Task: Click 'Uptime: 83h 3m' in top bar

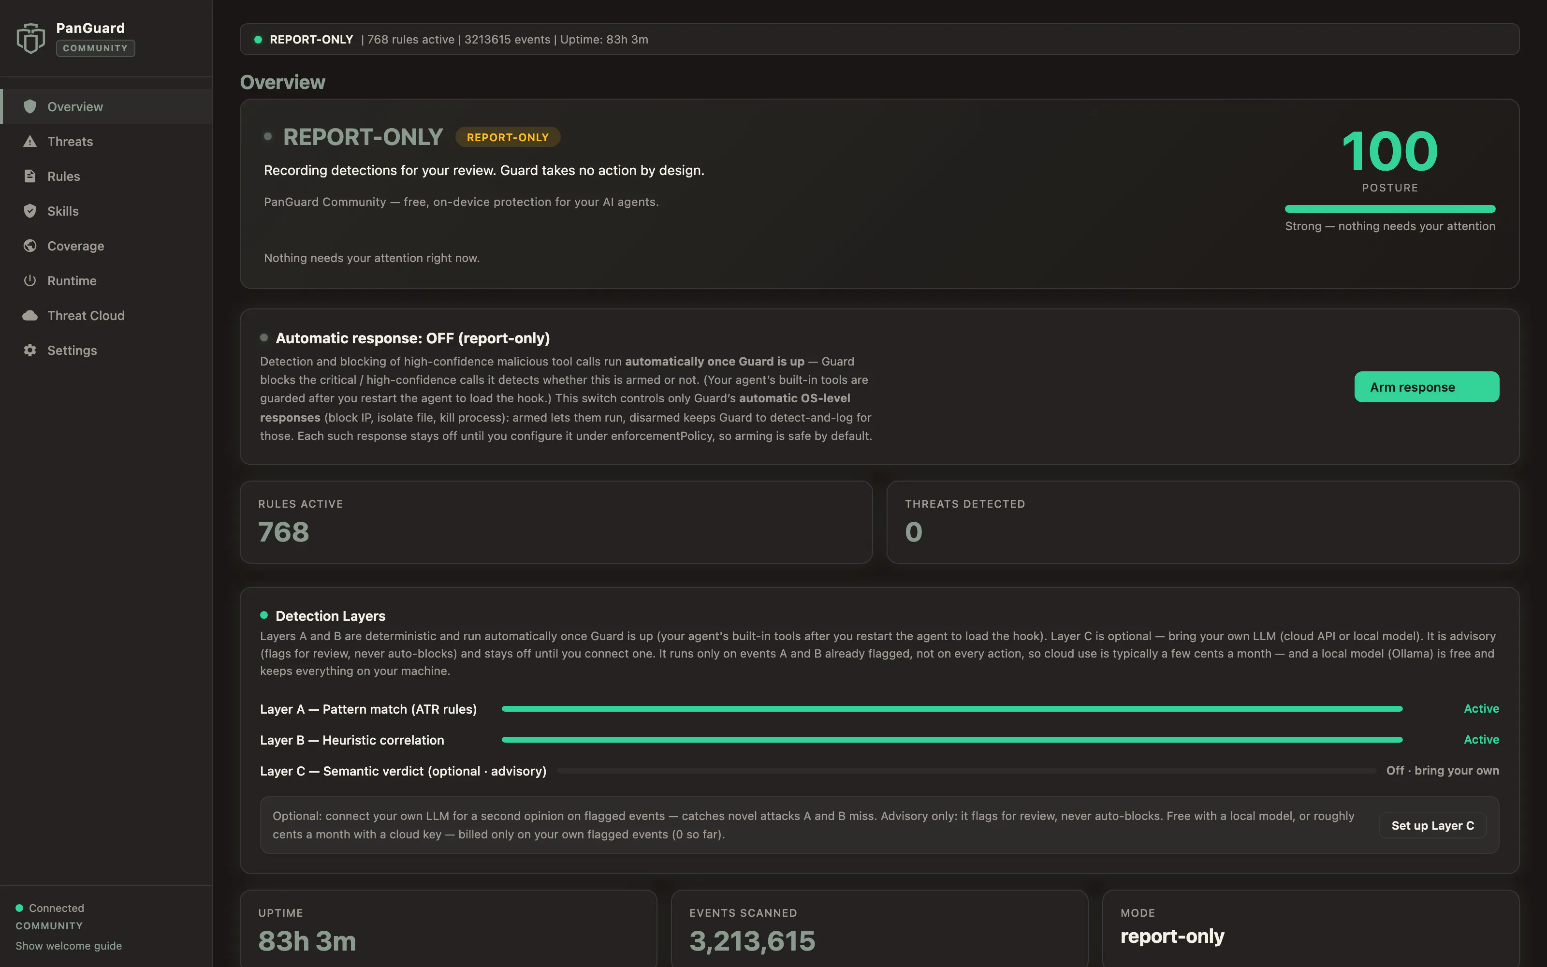Action: click(604, 40)
